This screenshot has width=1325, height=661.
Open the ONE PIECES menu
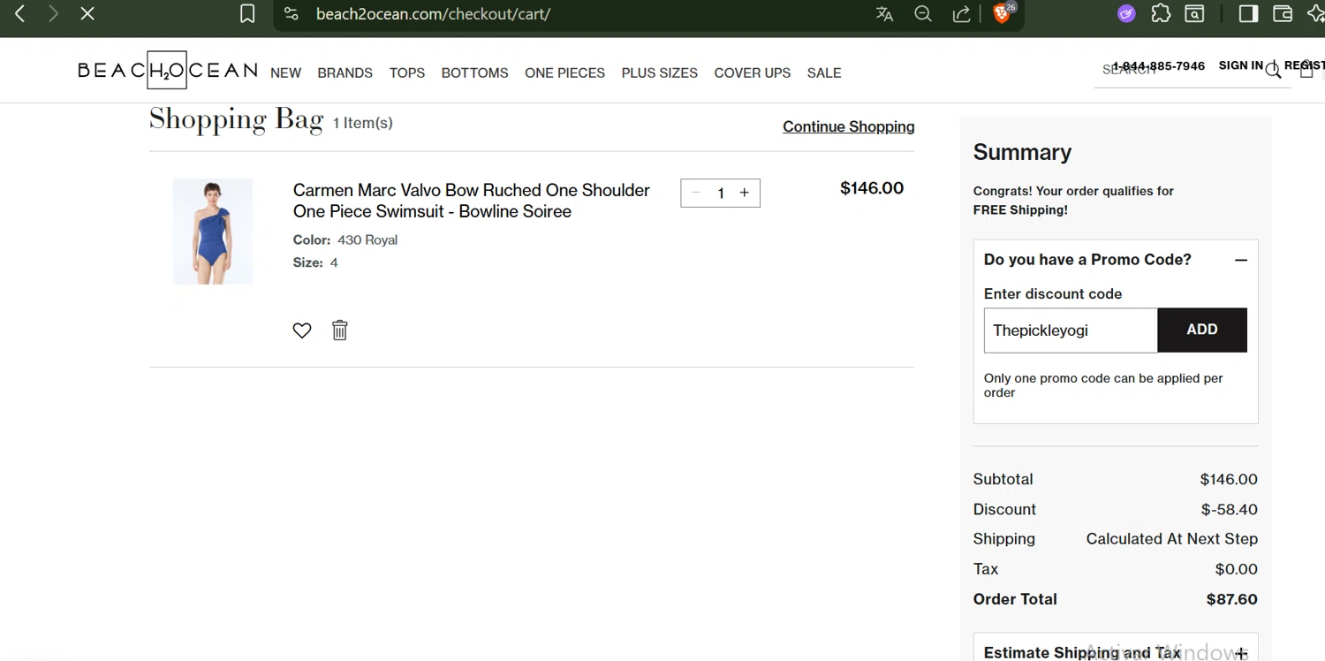coord(565,72)
